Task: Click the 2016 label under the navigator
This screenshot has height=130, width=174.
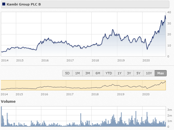Action: (45, 94)
